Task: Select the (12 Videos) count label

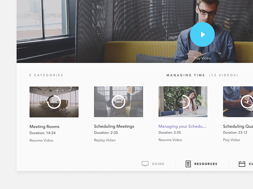Action: 223,75
